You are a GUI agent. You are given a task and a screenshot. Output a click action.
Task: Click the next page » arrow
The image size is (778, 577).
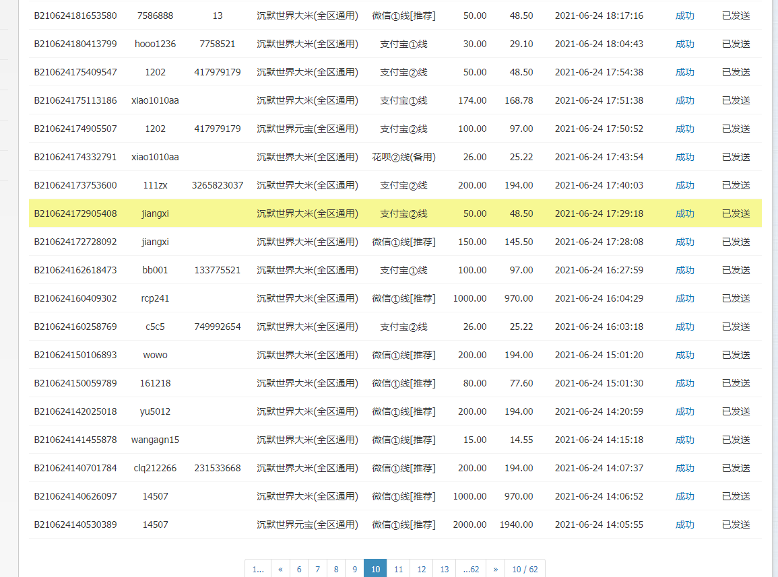pyautogui.click(x=496, y=569)
